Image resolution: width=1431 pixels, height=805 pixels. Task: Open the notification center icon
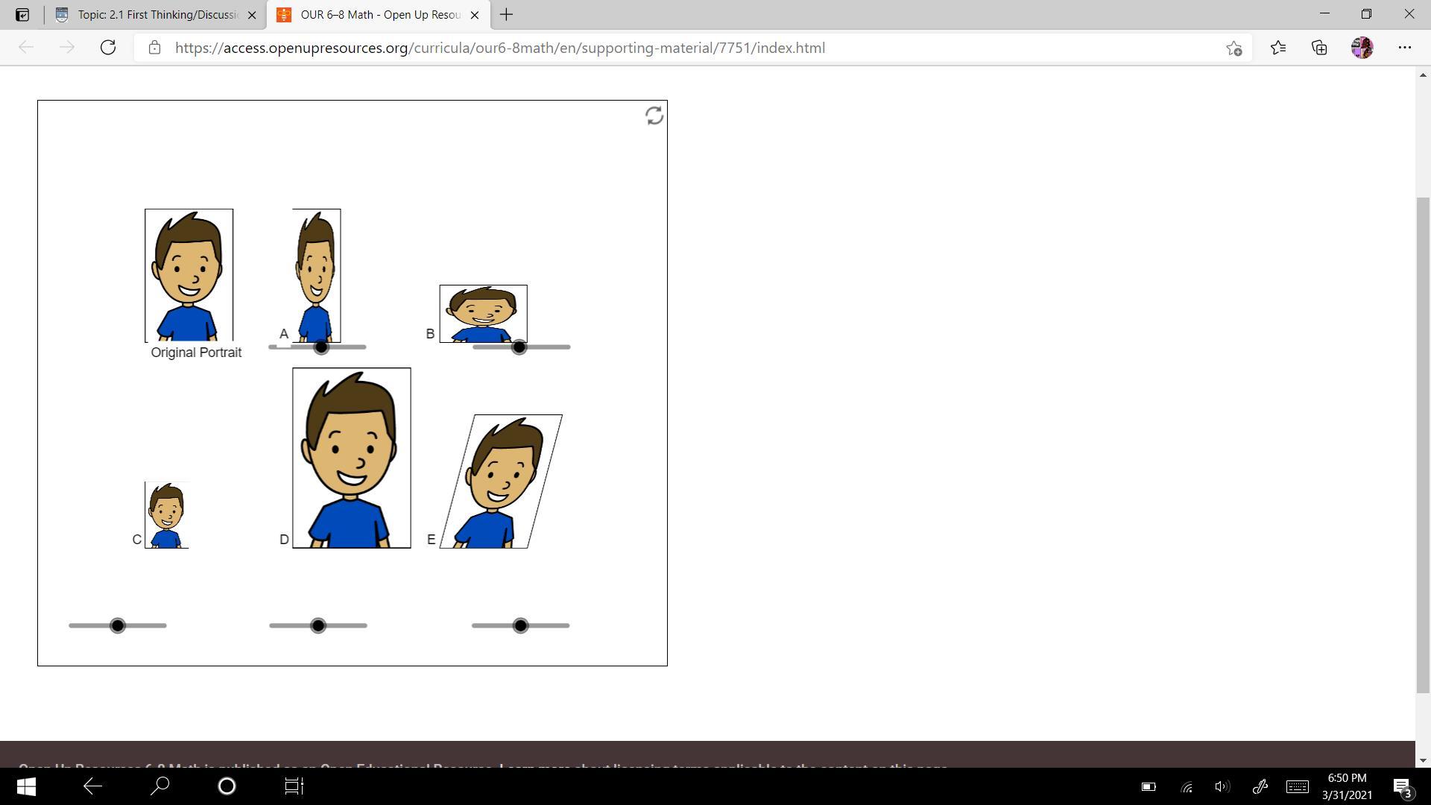pyautogui.click(x=1401, y=786)
